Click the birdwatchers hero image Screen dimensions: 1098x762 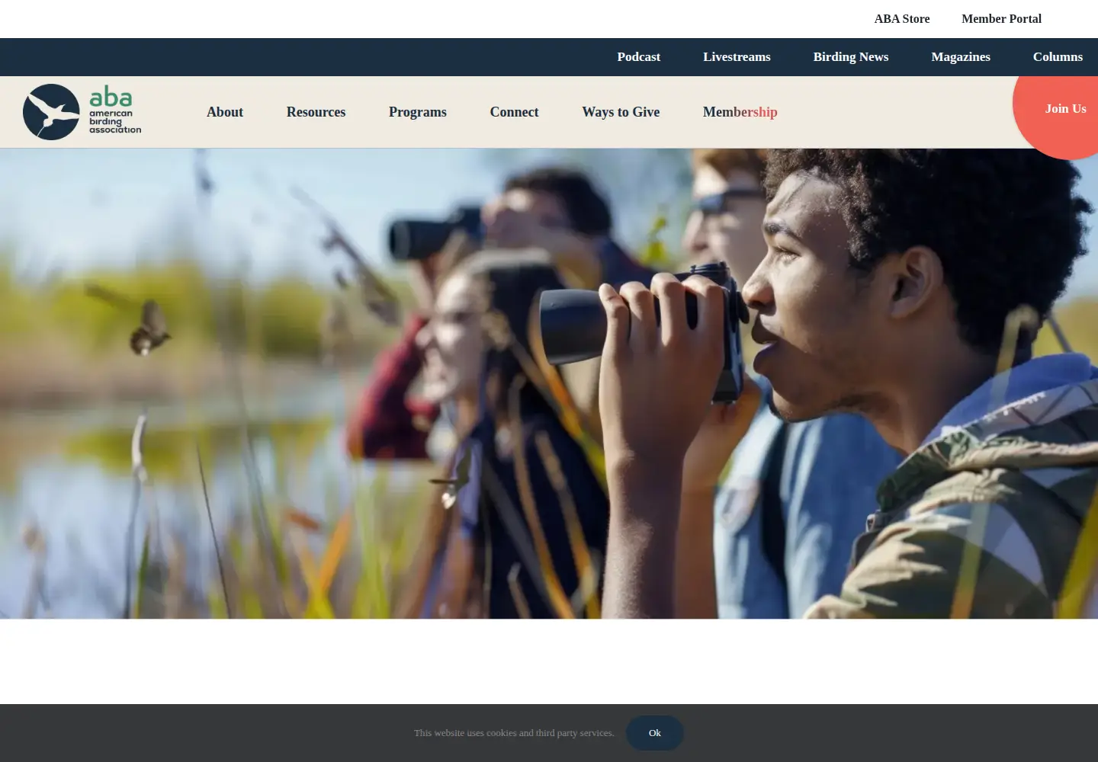point(549,383)
